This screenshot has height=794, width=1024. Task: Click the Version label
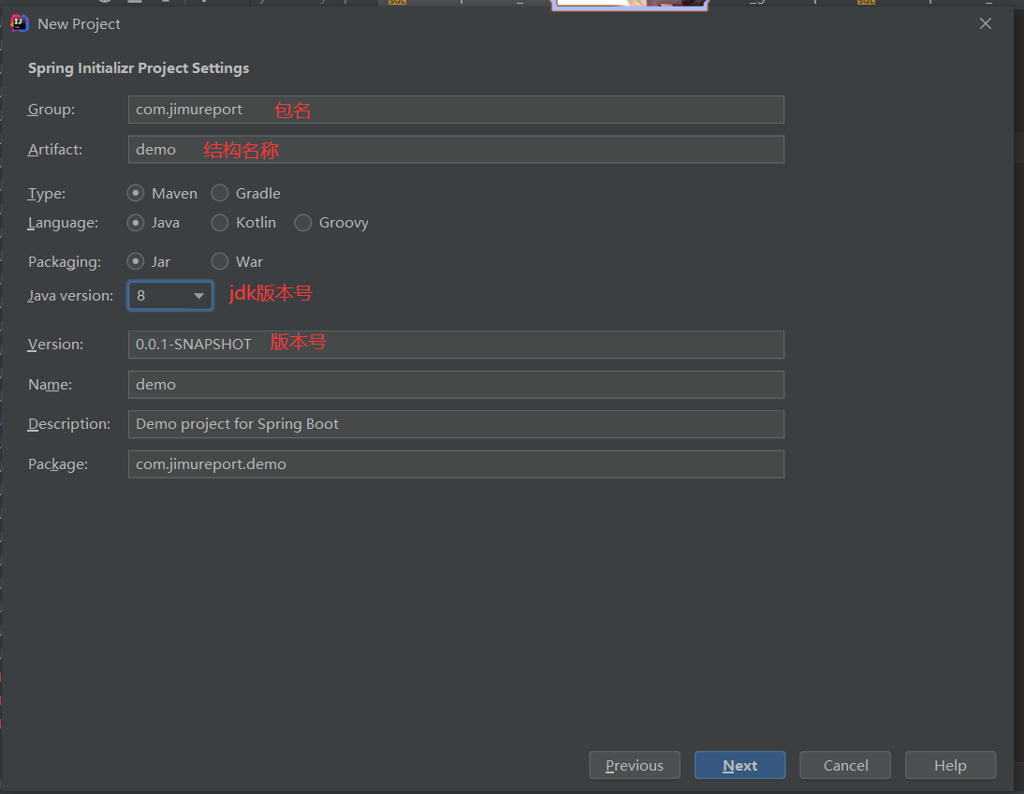55,345
